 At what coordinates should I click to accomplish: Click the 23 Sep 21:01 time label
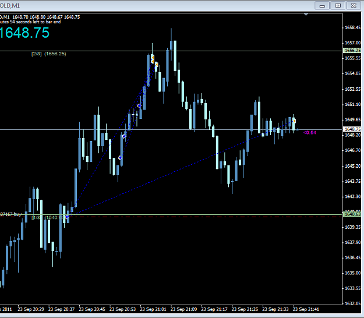pyautogui.click(x=153, y=309)
